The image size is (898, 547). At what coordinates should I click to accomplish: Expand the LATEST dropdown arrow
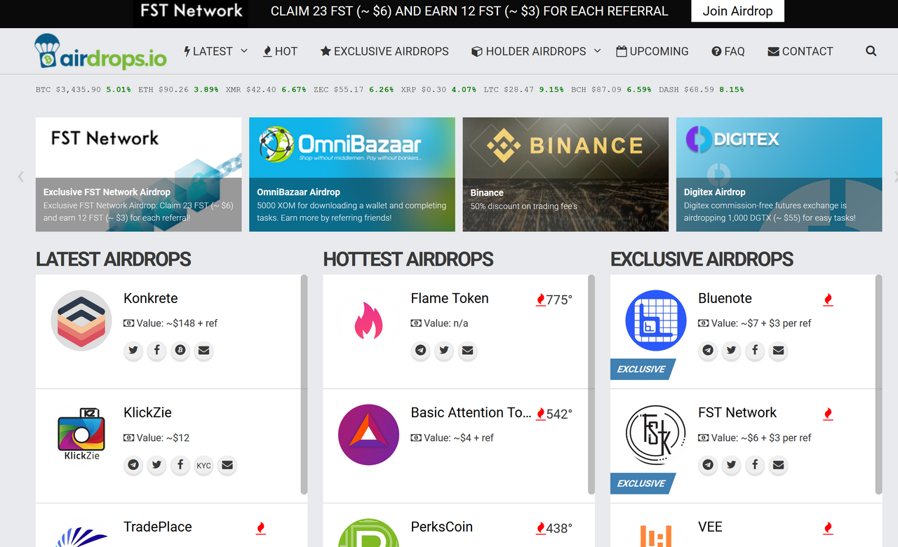[x=244, y=50]
